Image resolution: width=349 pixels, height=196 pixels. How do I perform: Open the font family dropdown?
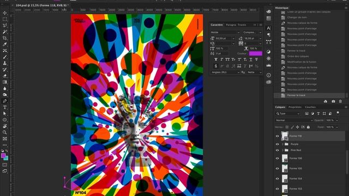(225, 33)
